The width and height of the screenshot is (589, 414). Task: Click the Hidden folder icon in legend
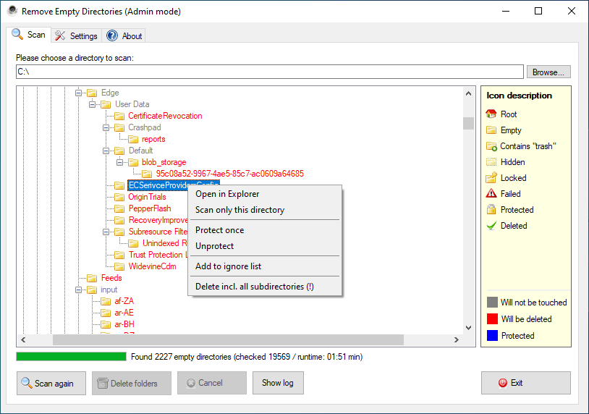tap(491, 162)
